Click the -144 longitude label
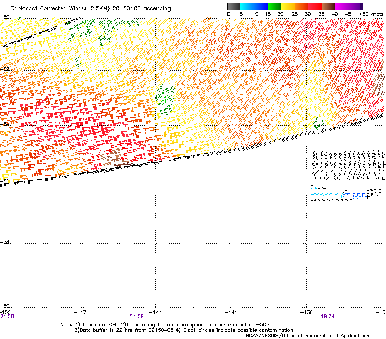Viewport: 386px width, 339px height. 155,312
